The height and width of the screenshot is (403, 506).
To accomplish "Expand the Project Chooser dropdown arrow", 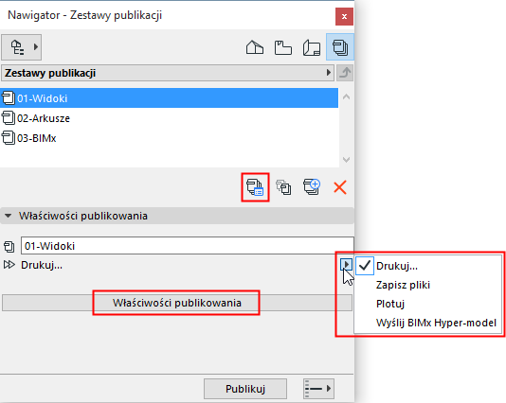I will point(36,47).
